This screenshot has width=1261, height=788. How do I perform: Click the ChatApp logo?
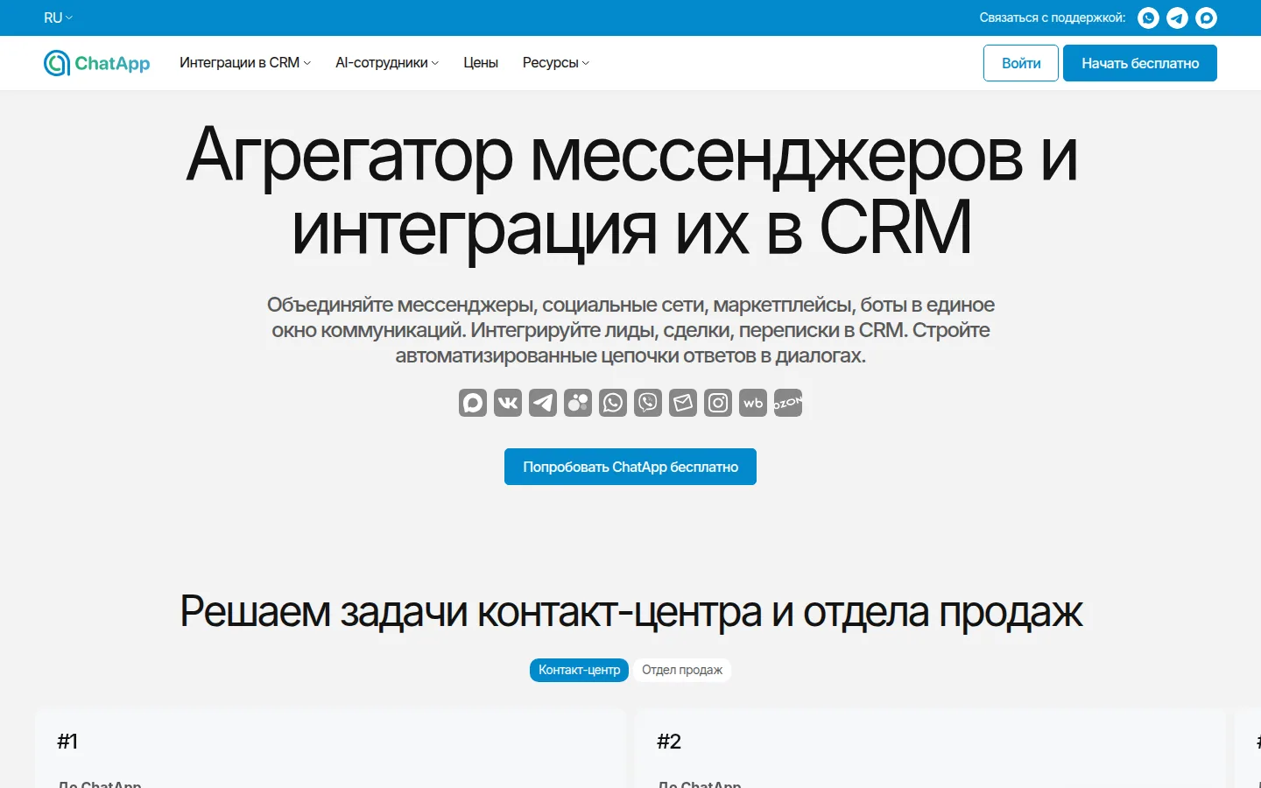(97, 63)
